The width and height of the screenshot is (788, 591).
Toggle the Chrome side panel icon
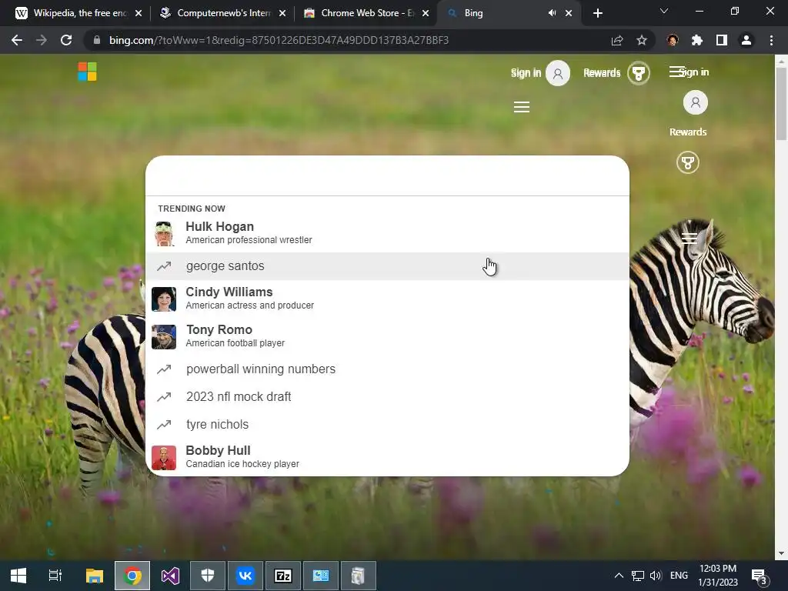tap(721, 40)
